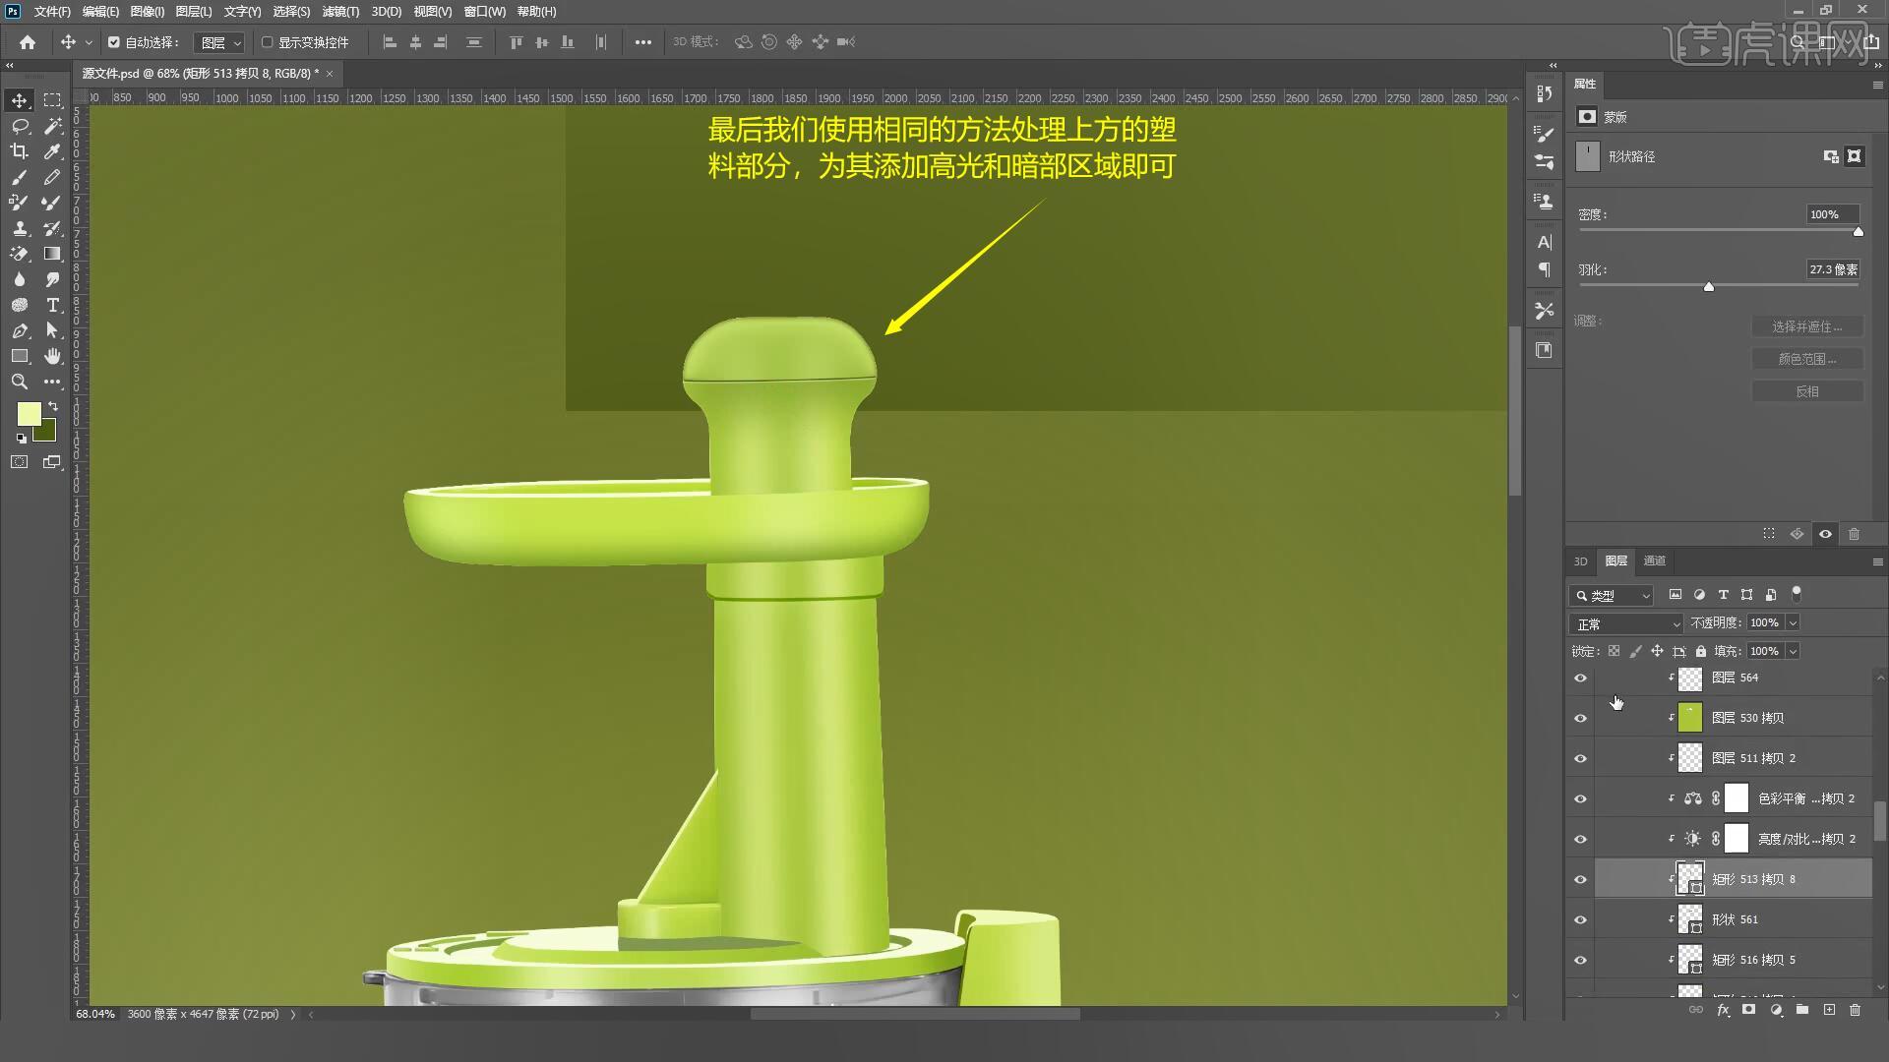Enable the 显示变换控件 checkbox
The image size is (1889, 1062).
click(267, 42)
